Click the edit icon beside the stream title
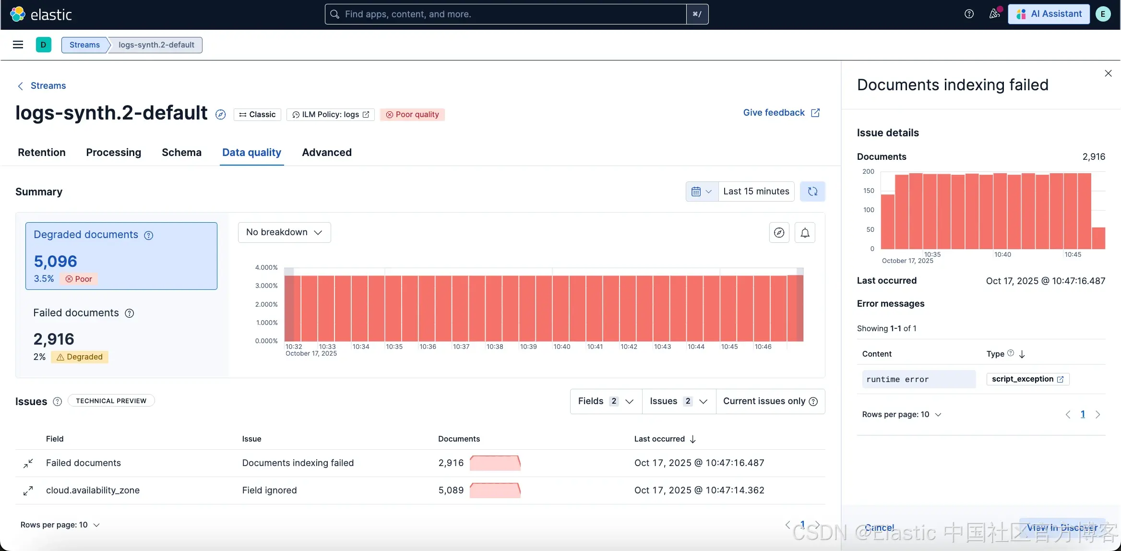Screen dimensions: 1121x551 tap(220, 115)
